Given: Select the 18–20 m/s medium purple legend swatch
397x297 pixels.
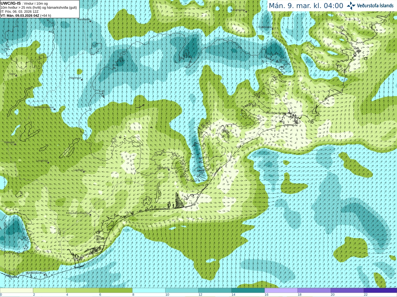Looking at the screenshot, I should tap(314, 290).
